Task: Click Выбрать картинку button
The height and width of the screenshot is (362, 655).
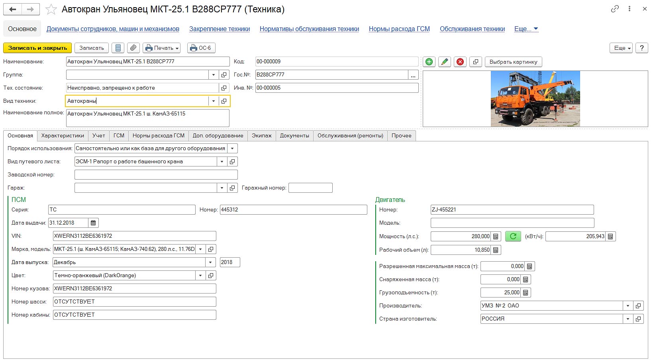Action: click(x=514, y=62)
